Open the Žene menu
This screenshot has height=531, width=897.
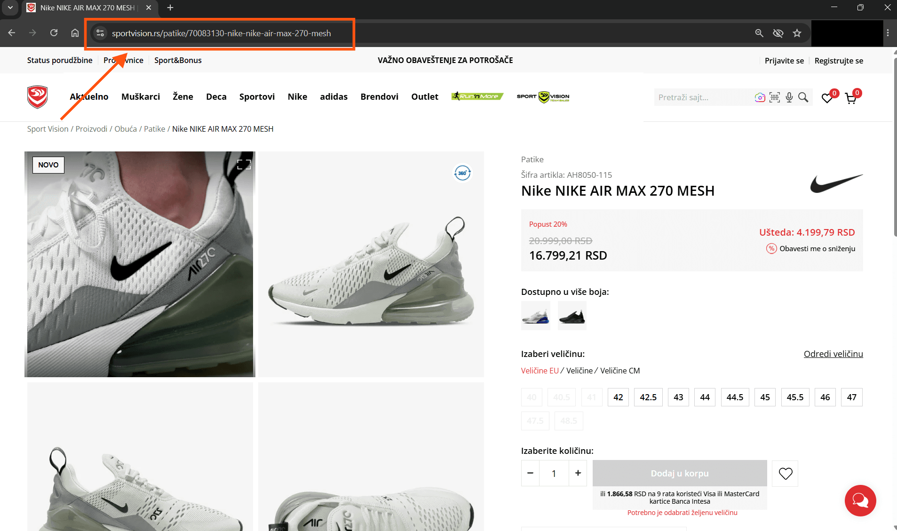[183, 96]
